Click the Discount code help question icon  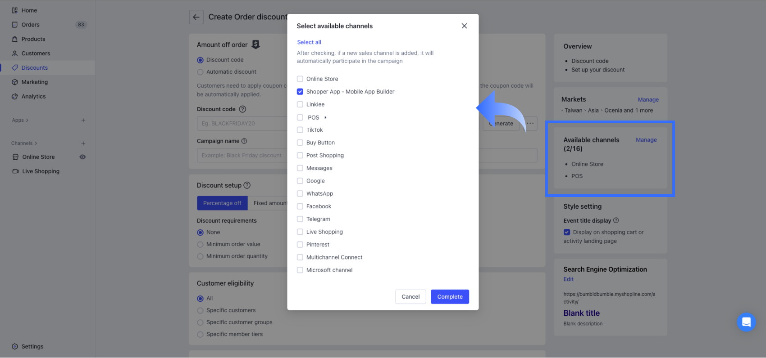242,109
